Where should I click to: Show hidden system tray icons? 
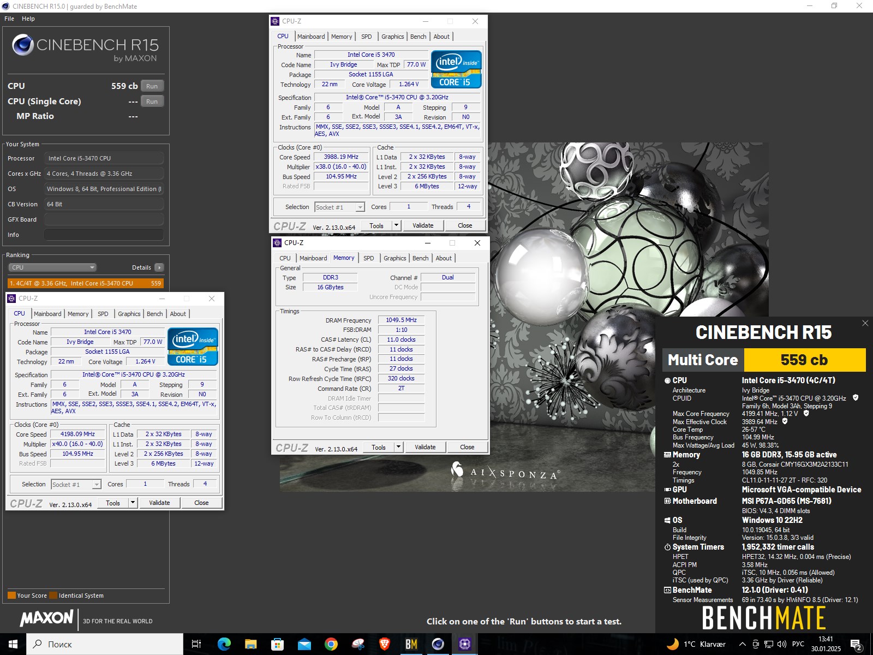(743, 644)
